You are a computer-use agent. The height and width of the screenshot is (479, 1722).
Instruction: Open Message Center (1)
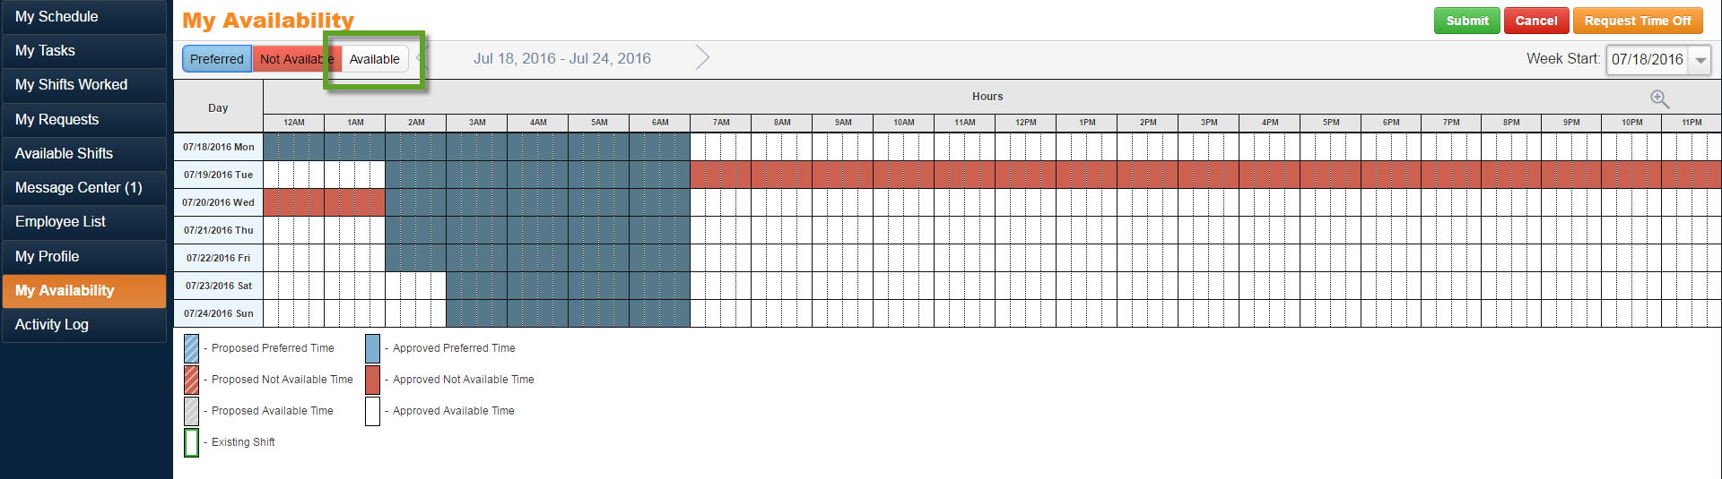83,188
